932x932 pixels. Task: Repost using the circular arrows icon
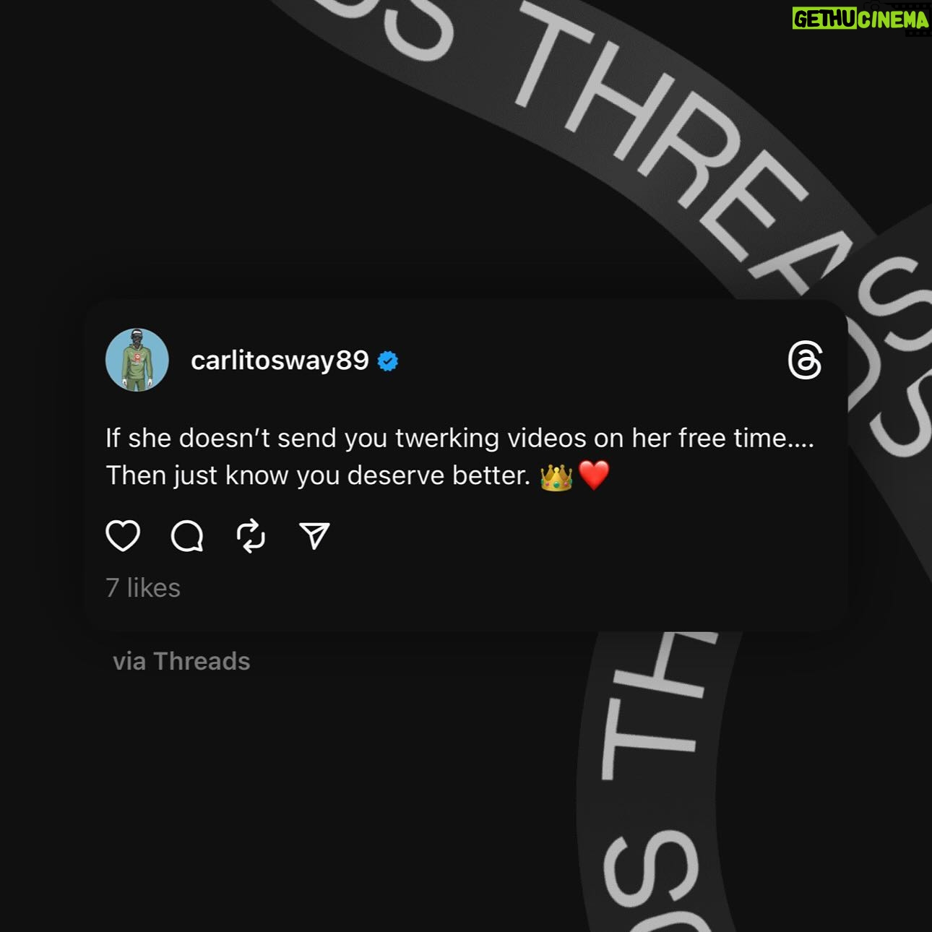(x=251, y=536)
